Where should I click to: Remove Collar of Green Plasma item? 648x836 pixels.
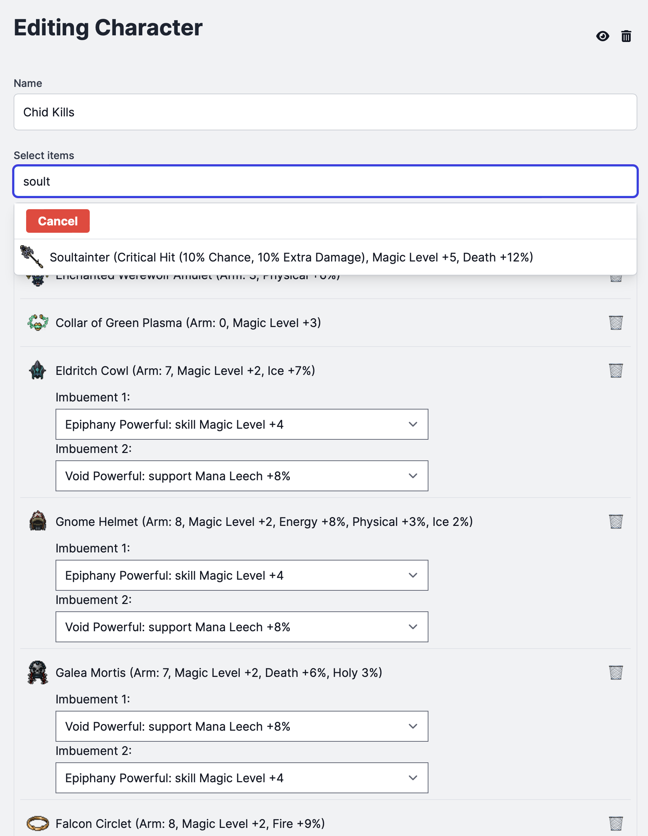point(616,323)
